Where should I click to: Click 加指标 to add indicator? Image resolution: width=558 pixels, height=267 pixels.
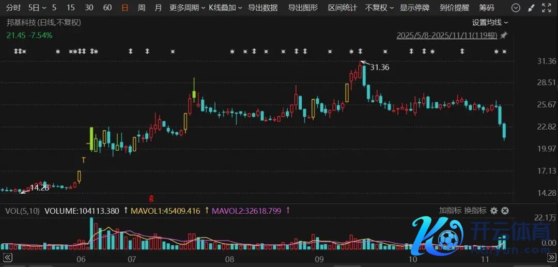click(448, 211)
